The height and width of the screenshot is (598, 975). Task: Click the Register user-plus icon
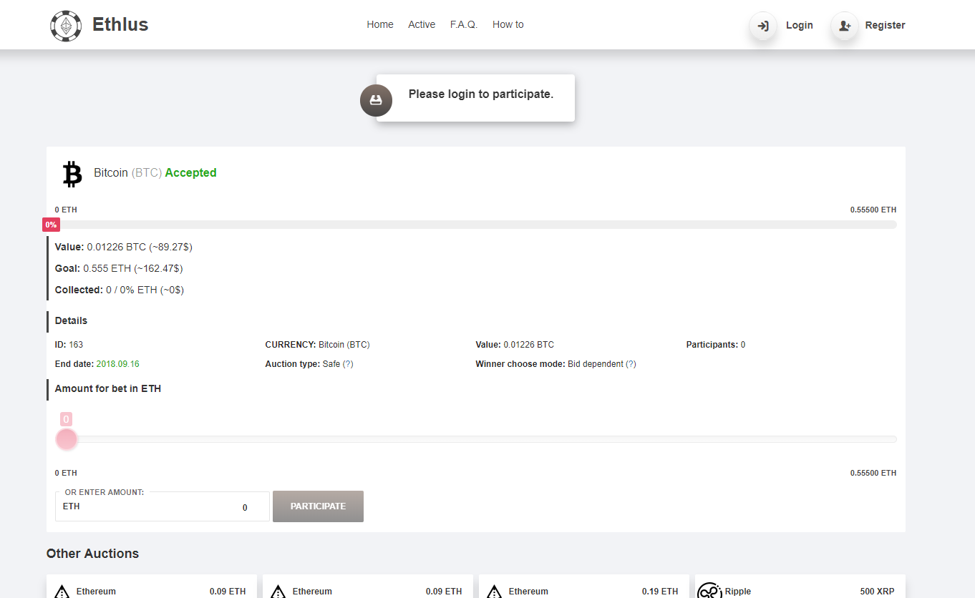845,26
